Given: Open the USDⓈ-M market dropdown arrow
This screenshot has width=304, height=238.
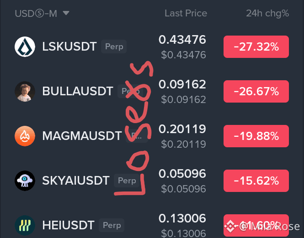Looking at the screenshot, I should click(66, 13).
